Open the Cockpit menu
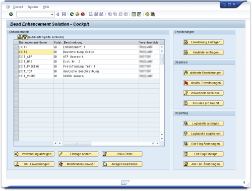The height and width of the screenshot is (191, 252). tap(18, 7)
